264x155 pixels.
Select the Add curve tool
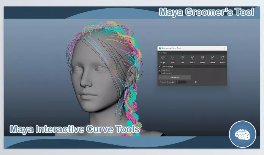tap(172, 59)
